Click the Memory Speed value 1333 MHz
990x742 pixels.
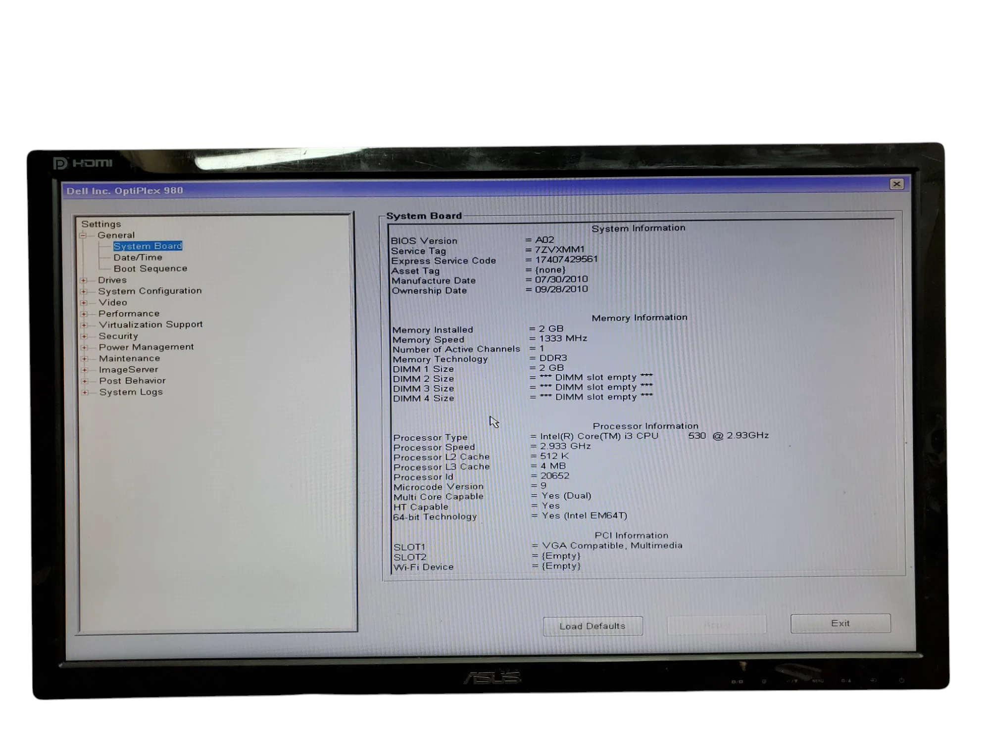click(x=563, y=339)
